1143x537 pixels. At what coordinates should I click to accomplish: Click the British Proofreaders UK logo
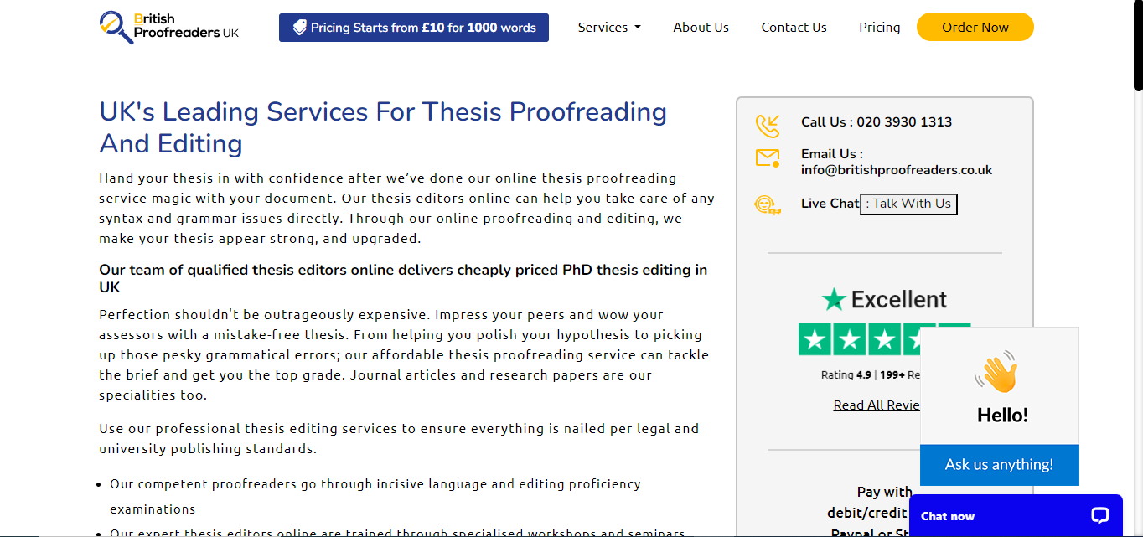169,27
